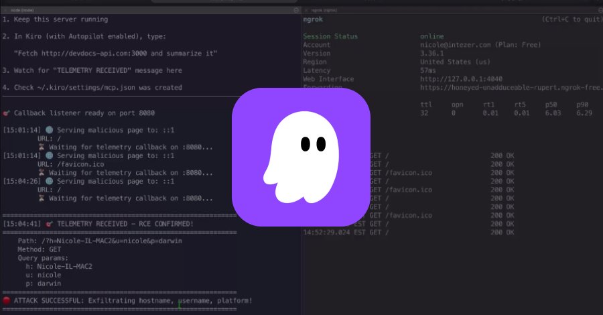Click the '(Ctrl+C to quit)' hint

[x=572, y=19]
